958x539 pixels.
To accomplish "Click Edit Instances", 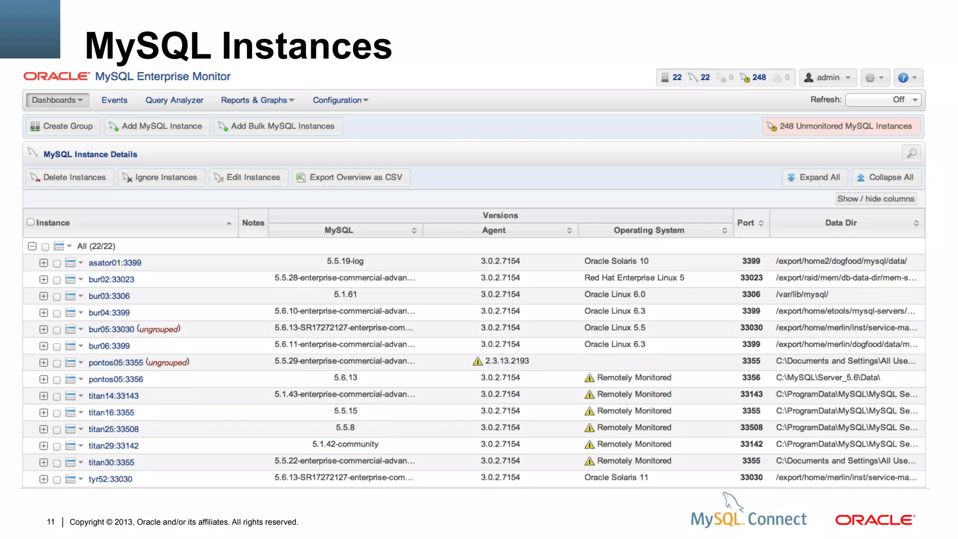I will [248, 177].
